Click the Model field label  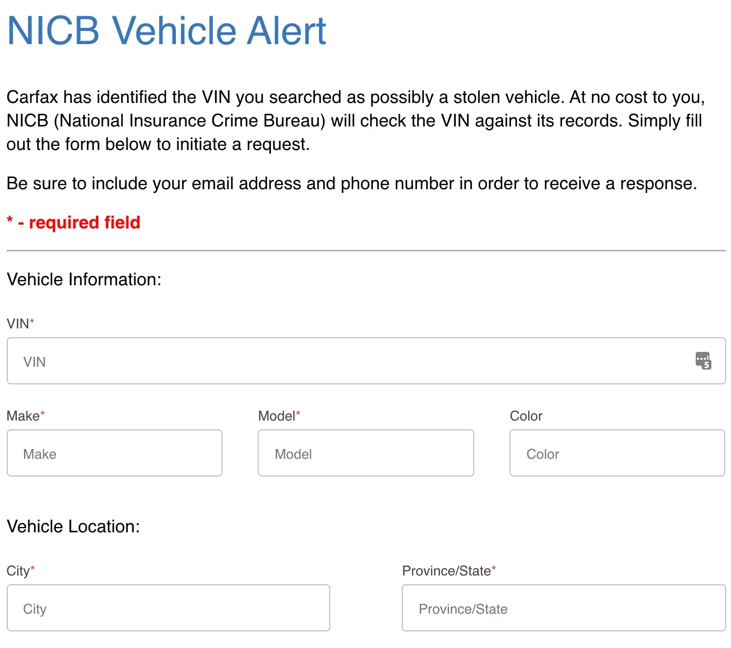[x=277, y=416]
